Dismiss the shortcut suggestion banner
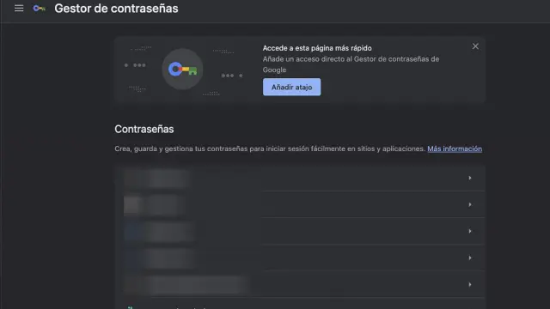The height and width of the screenshot is (309, 550). tap(475, 46)
